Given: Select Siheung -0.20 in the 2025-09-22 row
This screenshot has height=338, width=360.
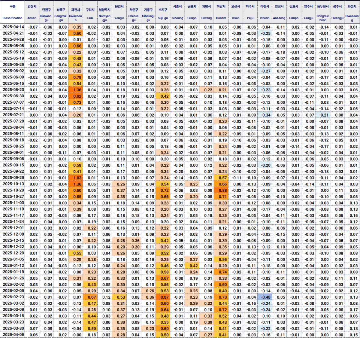Looking at the screenshot, I should [x=177, y=172].
